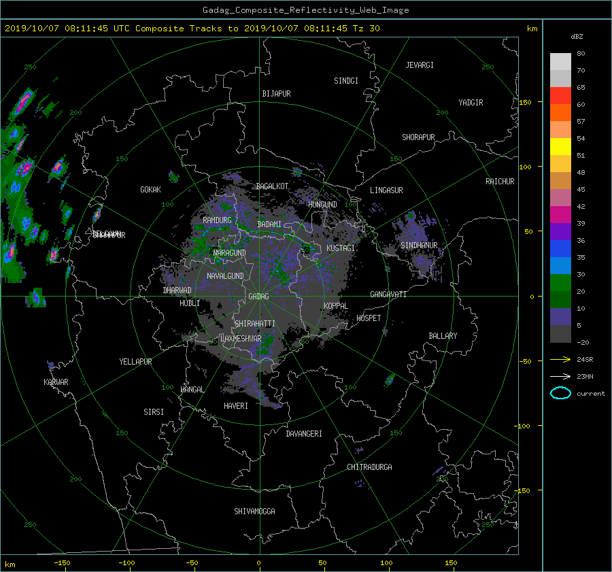The height and width of the screenshot is (572, 612).
Task: Click the DHARWAD city label
Action: coord(177,290)
